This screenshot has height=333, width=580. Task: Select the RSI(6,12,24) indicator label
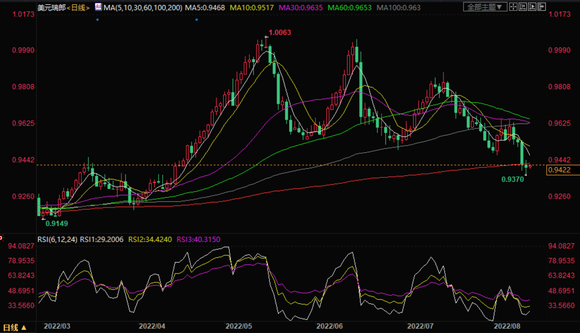[x=57, y=239]
